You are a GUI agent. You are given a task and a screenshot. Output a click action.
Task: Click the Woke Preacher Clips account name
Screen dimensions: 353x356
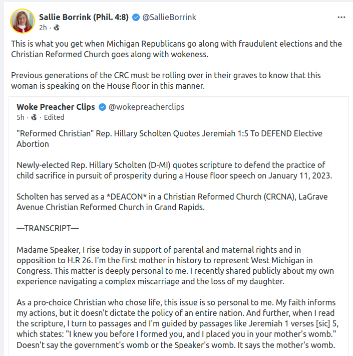(56, 107)
